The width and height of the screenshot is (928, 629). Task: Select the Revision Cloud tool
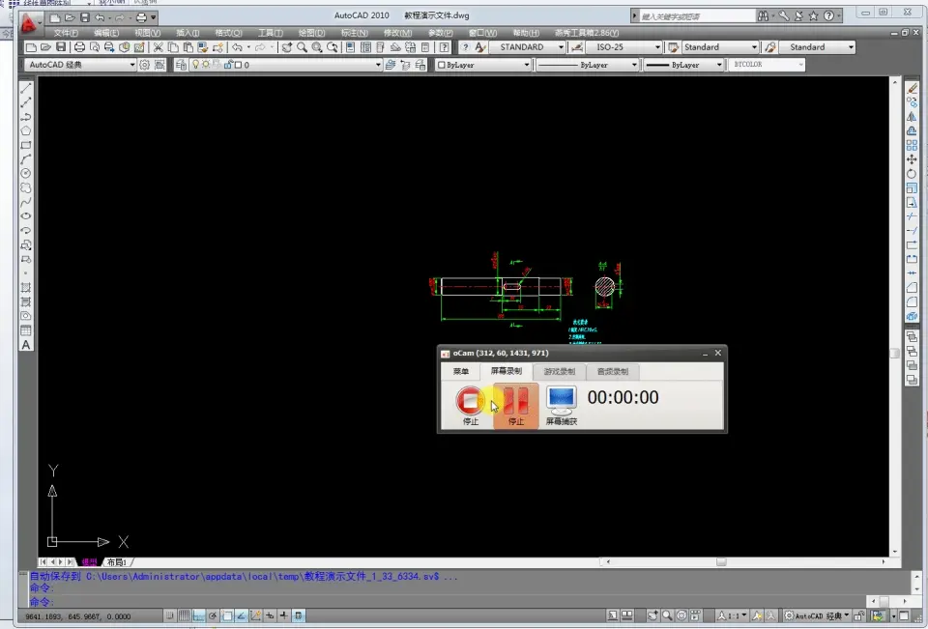(x=26, y=187)
